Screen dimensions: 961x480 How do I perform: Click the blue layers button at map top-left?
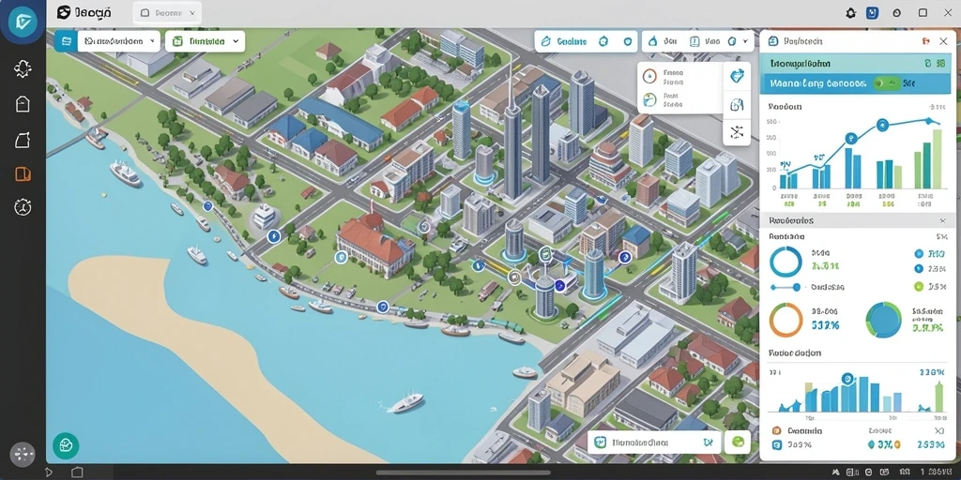coord(64,41)
